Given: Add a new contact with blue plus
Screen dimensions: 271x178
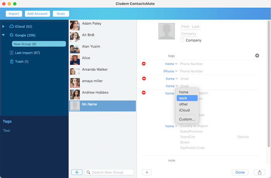Looking at the screenshot, I should point(77,172).
